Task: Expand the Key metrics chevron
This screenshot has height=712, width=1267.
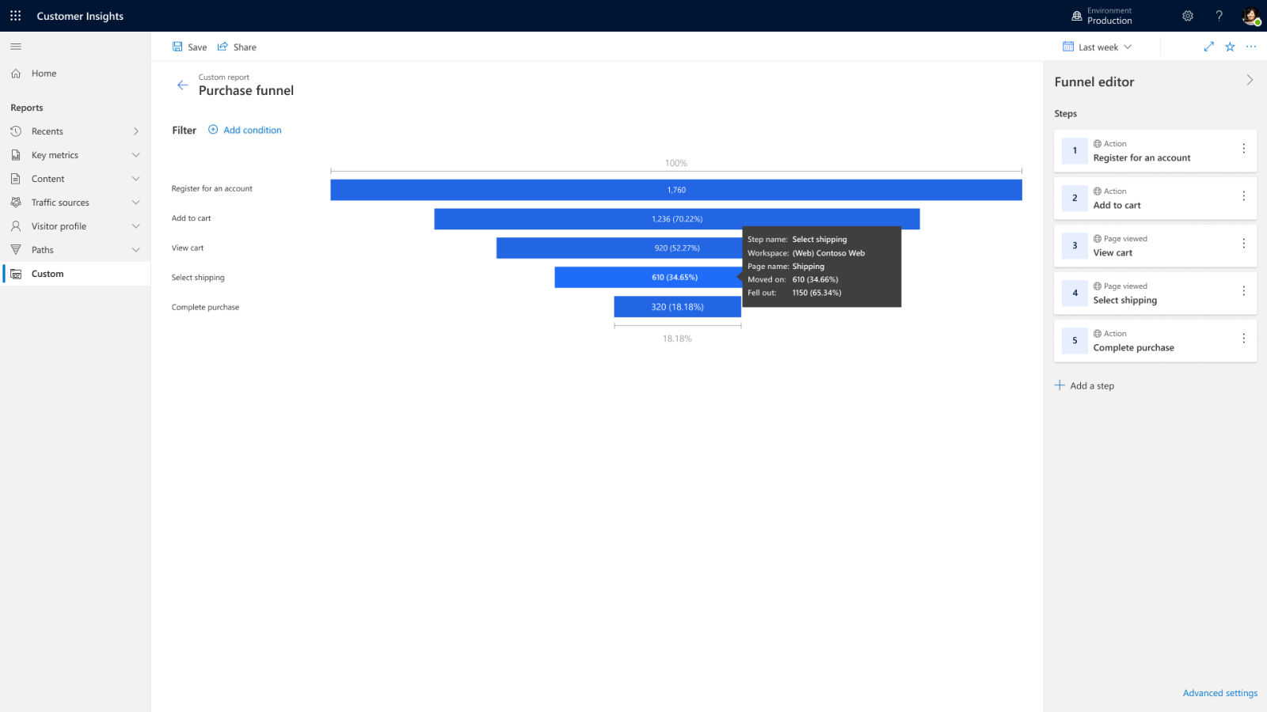Action: click(135, 155)
